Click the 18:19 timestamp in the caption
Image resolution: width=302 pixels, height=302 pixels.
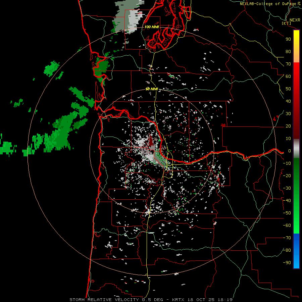[225, 300]
